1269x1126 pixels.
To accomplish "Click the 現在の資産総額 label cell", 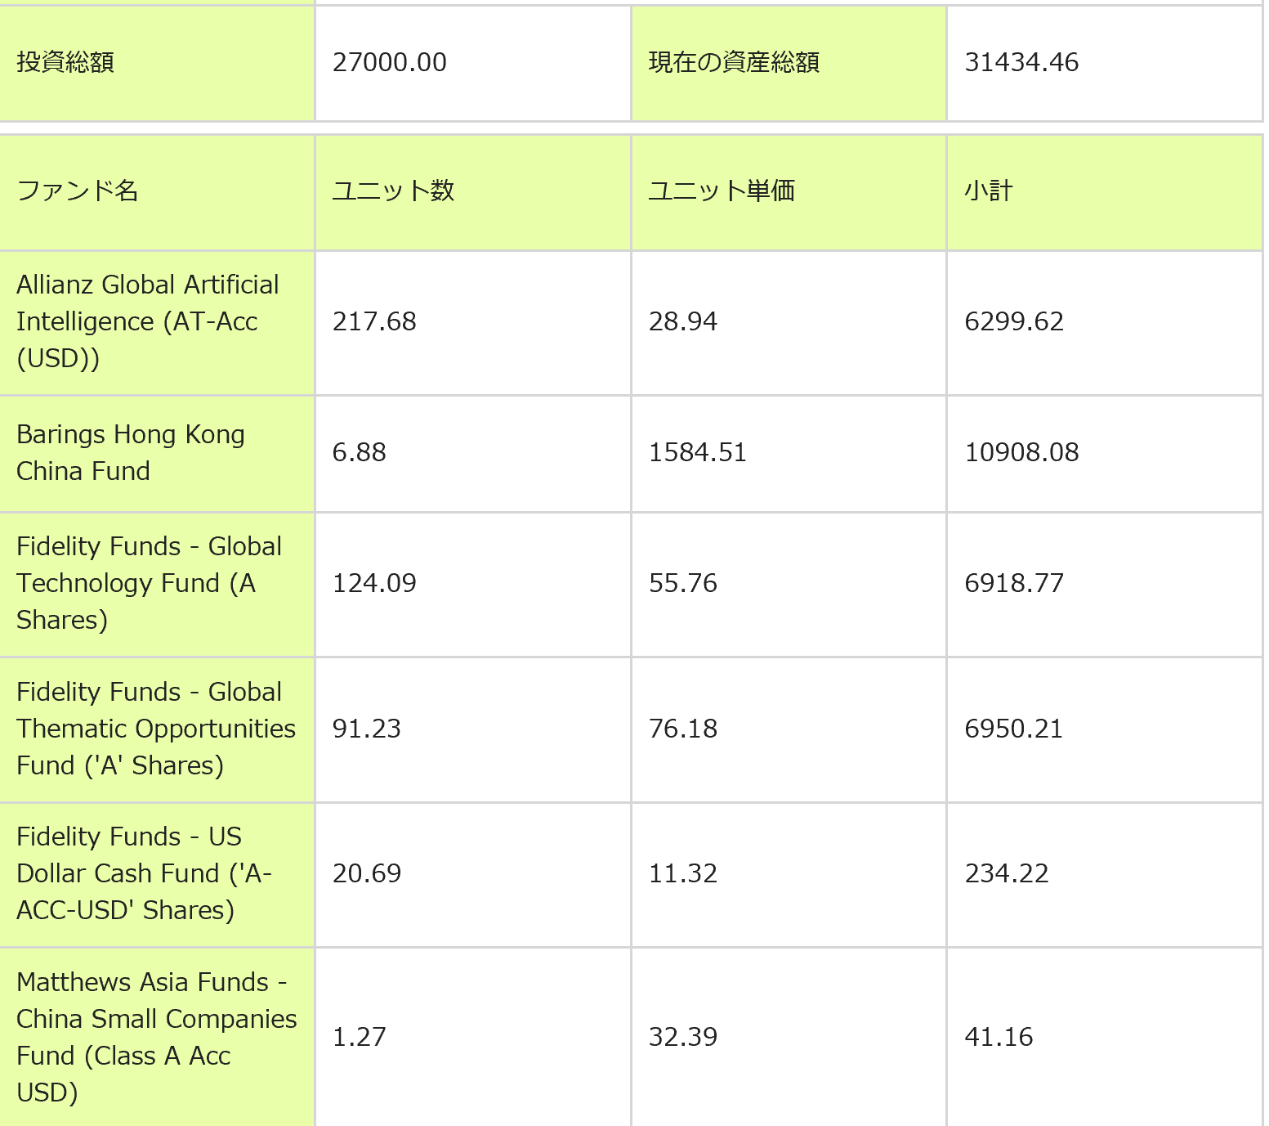I will pos(733,62).
